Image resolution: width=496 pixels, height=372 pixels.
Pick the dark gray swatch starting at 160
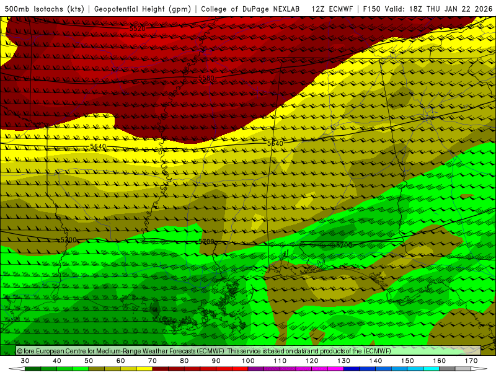(447, 369)
